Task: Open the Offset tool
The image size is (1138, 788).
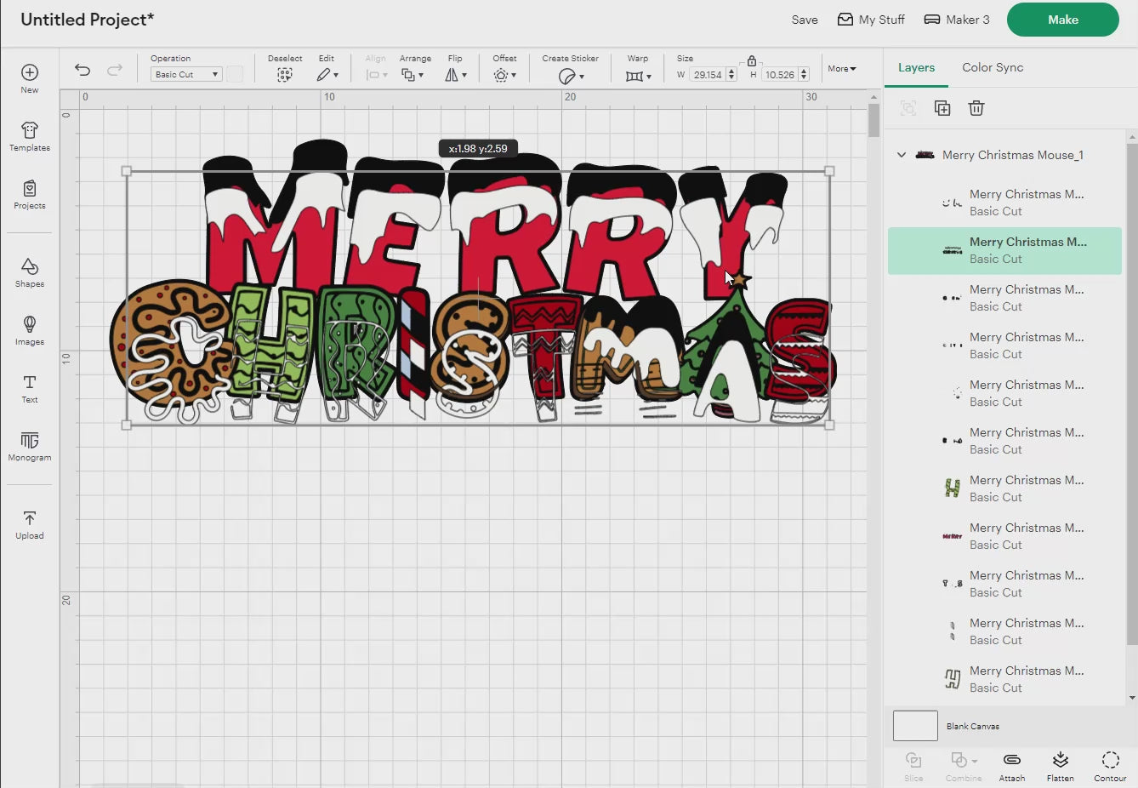Action: 504,75
